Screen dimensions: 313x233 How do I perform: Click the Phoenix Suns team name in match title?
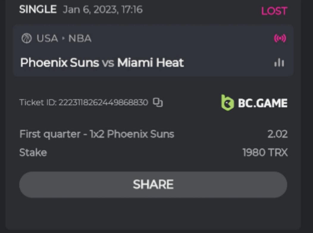[x=60, y=63]
